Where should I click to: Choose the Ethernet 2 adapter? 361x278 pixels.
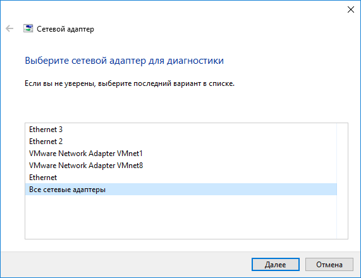click(181, 142)
